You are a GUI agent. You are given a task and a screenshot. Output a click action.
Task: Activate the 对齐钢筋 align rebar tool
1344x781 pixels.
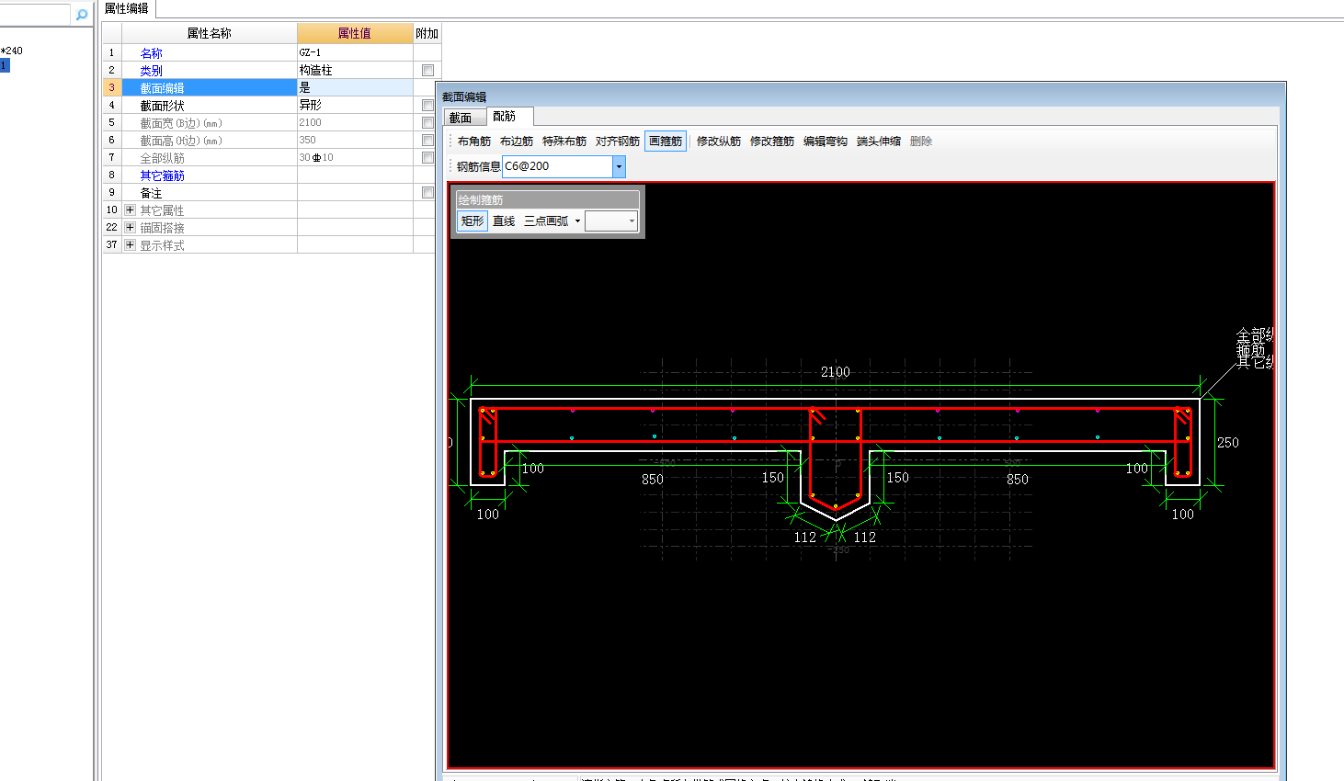click(x=618, y=141)
